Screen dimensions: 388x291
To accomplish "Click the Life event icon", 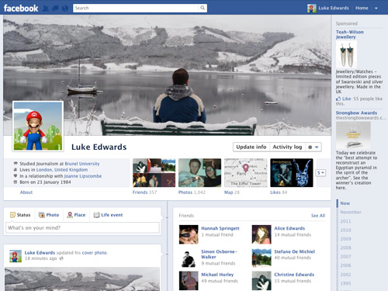I will (96, 215).
